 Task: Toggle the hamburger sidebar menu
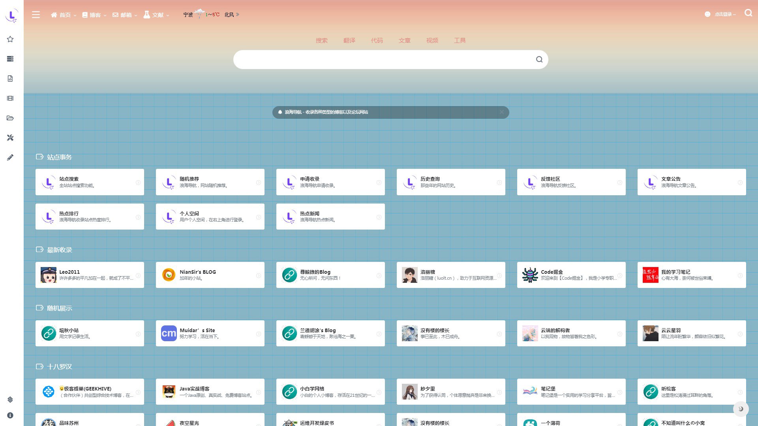pos(36,15)
